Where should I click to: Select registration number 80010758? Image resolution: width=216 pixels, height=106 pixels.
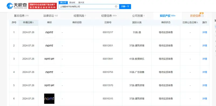(x=108, y=72)
